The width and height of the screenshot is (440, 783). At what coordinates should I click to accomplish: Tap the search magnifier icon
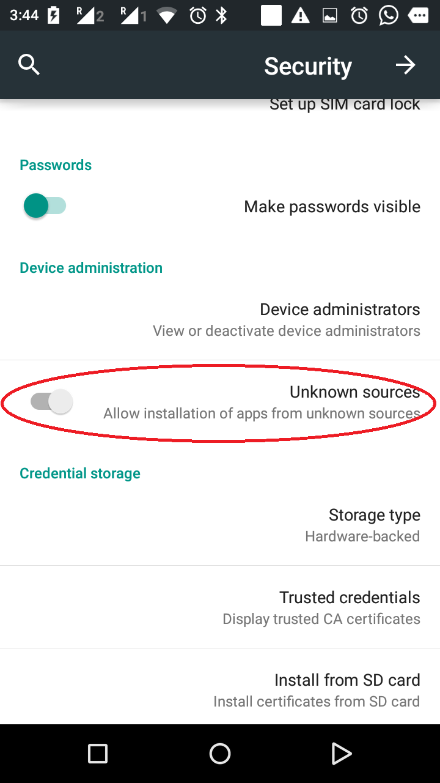point(29,64)
